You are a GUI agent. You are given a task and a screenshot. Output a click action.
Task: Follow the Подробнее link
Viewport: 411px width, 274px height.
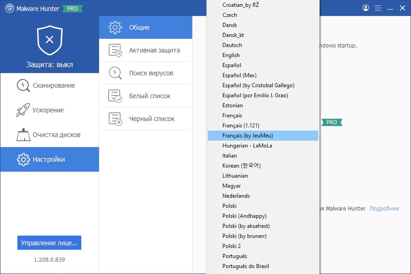[384, 209]
